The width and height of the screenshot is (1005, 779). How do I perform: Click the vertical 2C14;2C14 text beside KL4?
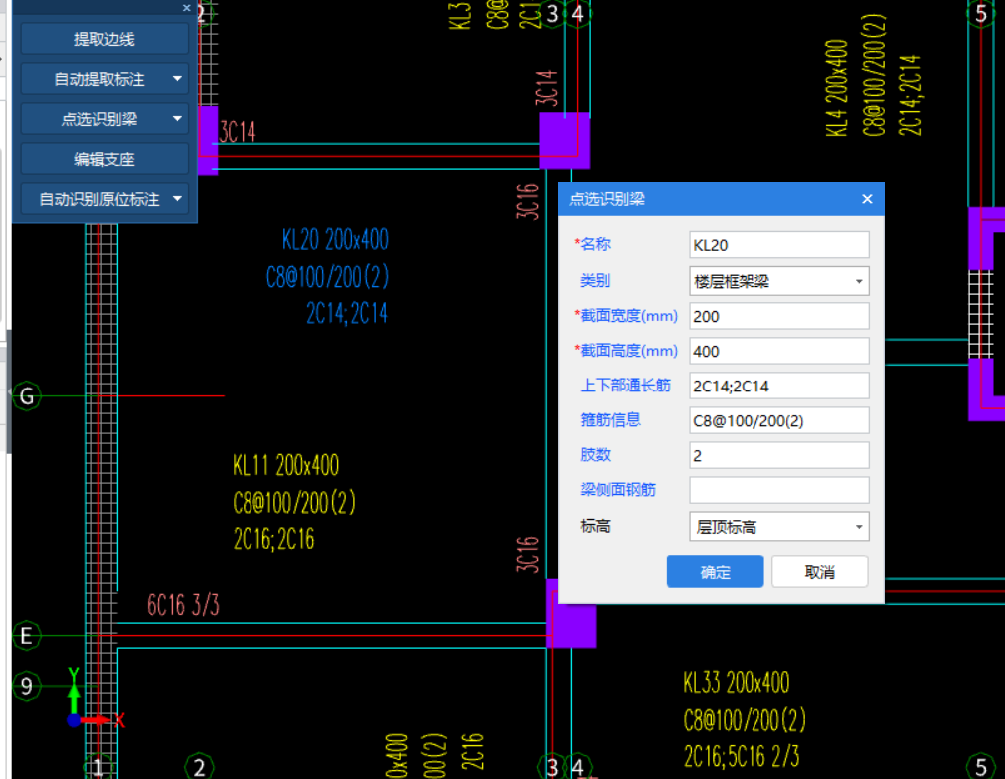910,95
